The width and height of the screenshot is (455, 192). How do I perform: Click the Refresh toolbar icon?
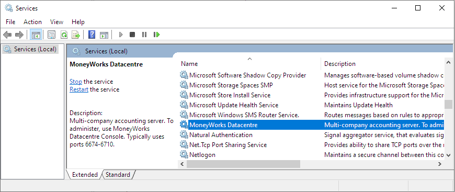(64, 35)
